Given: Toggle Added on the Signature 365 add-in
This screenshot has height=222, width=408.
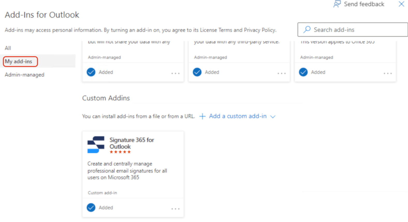Looking at the screenshot, I should (91, 208).
